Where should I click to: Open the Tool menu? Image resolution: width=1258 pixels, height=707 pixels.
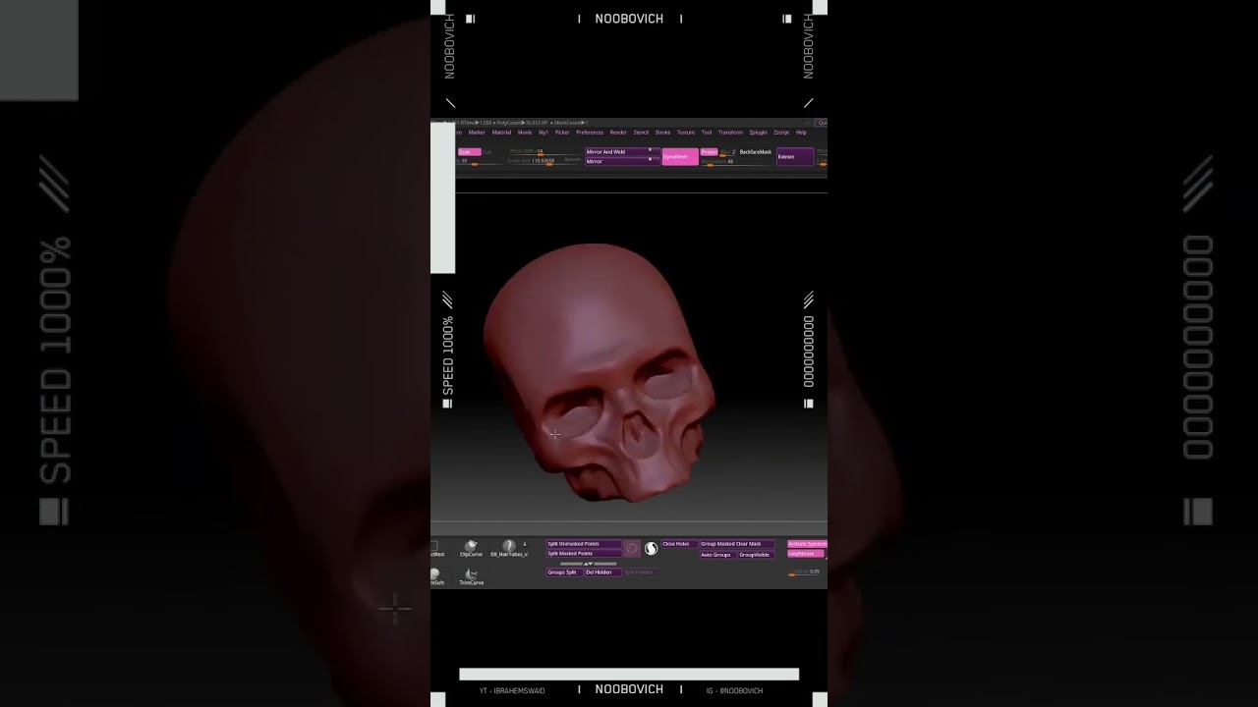pyautogui.click(x=707, y=133)
